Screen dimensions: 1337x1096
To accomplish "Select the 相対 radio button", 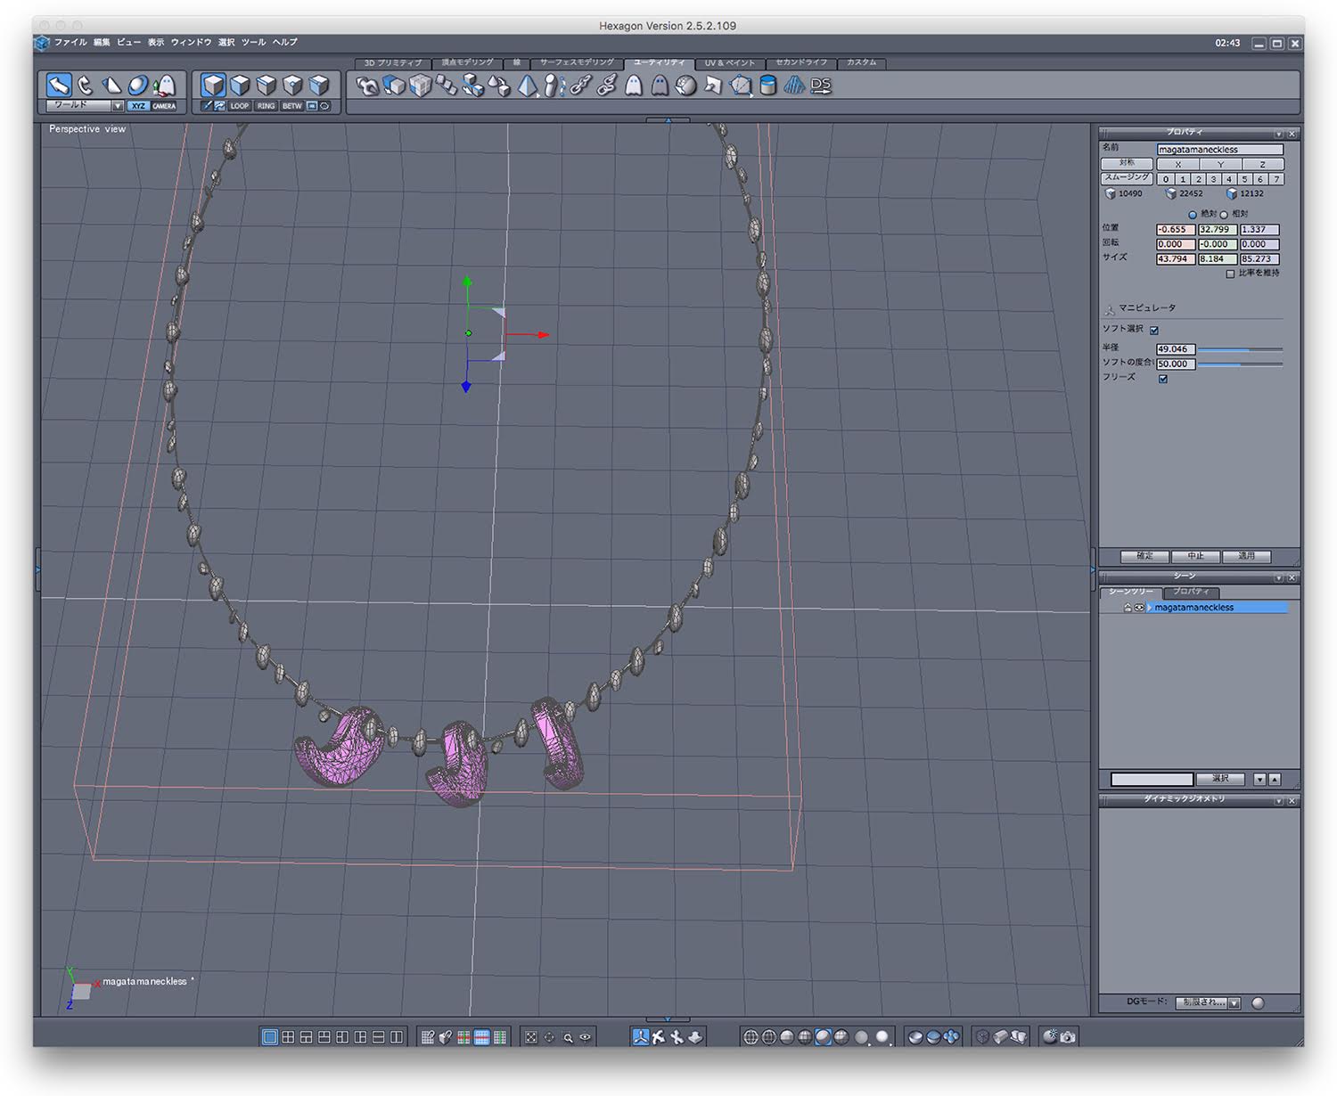I will click(x=1224, y=215).
